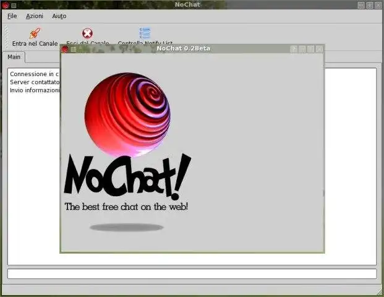Viewport: 384px width, 297px height.
Task: Click the red ball icon in main NoChat titlebar
Action: click(6, 5)
